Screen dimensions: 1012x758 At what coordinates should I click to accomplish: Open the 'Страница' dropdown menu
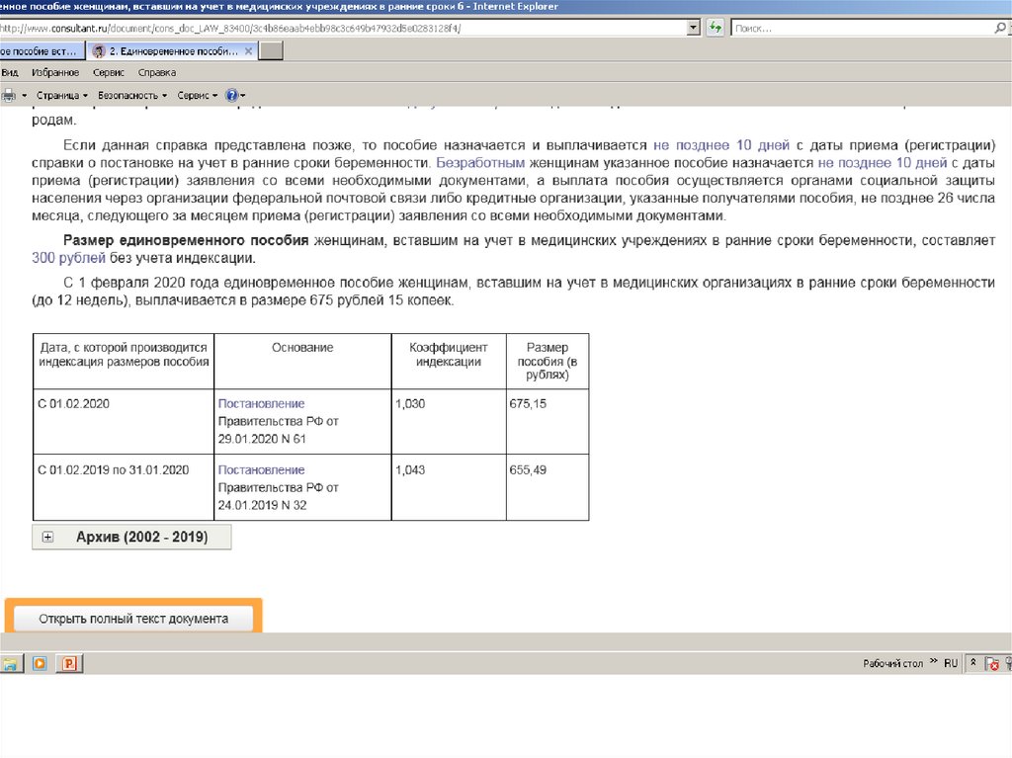(x=62, y=96)
